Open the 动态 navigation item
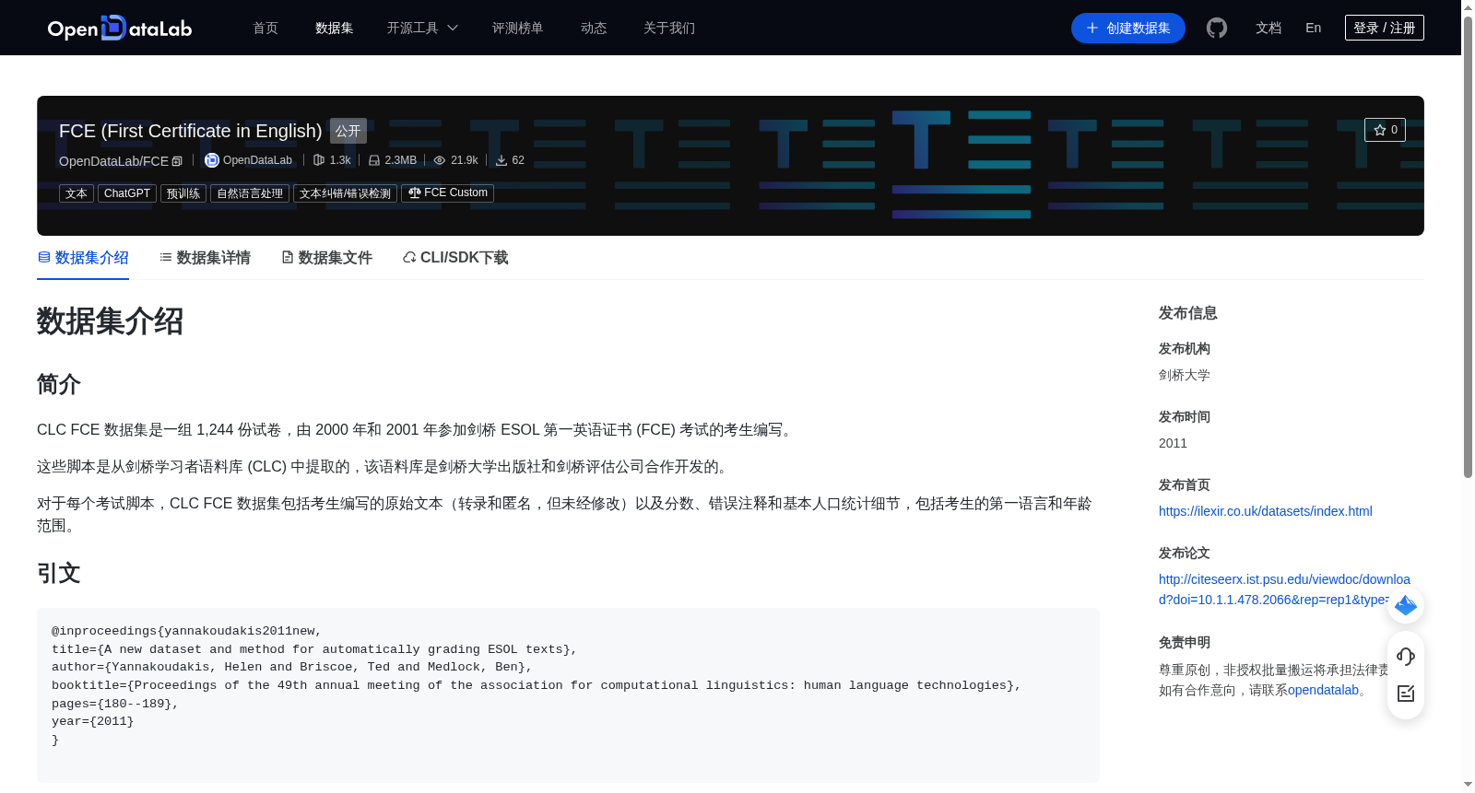 point(594,28)
